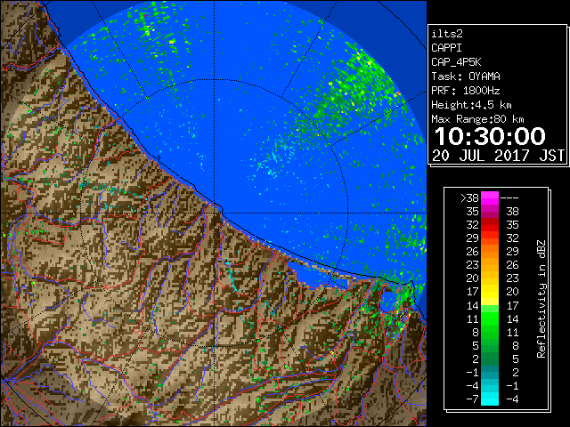Viewport: 570px width, 427px height.
Task: Pick the bright green 11–14 dBZ swatch
Action: tap(490, 318)
